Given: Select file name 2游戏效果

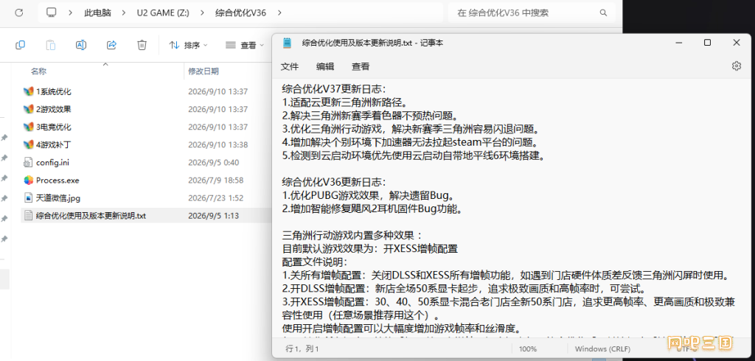Looking at the screenshot, I should (x=53, y=109).
